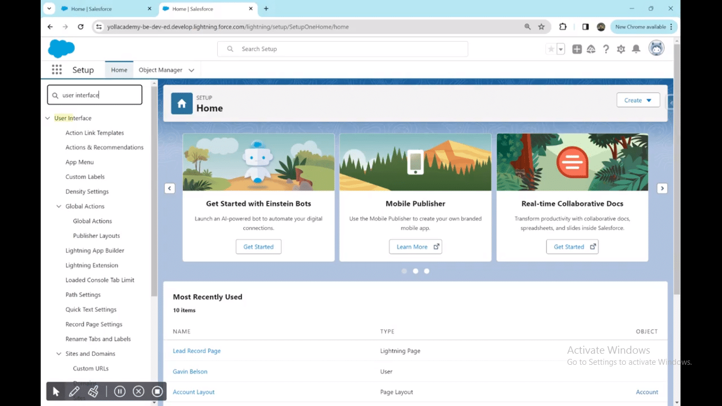Open the Notifications bell icon
This screenshot has height=406, width=722.
click(x=636, y=49)
